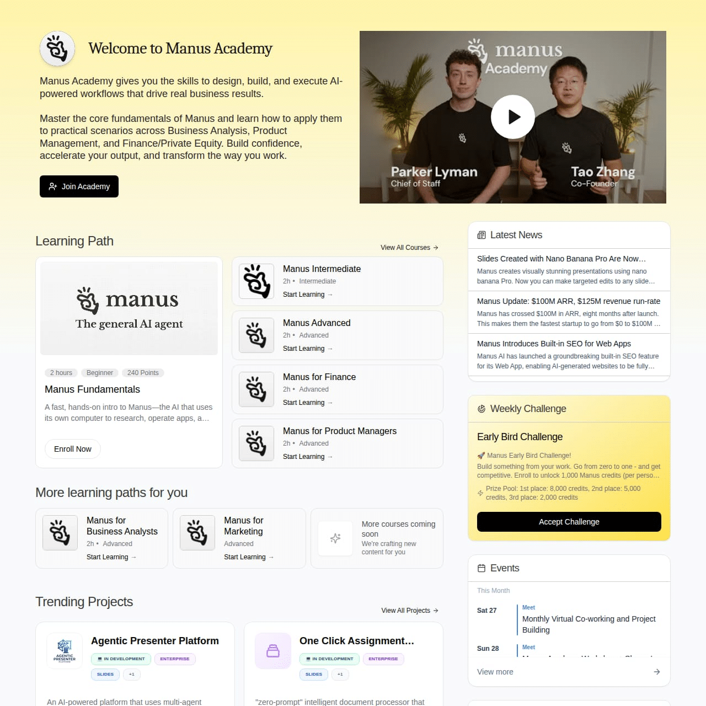The image size is (706, 706).
Task: Accept the Early Bird Challenge
Action: pos(569,522)
